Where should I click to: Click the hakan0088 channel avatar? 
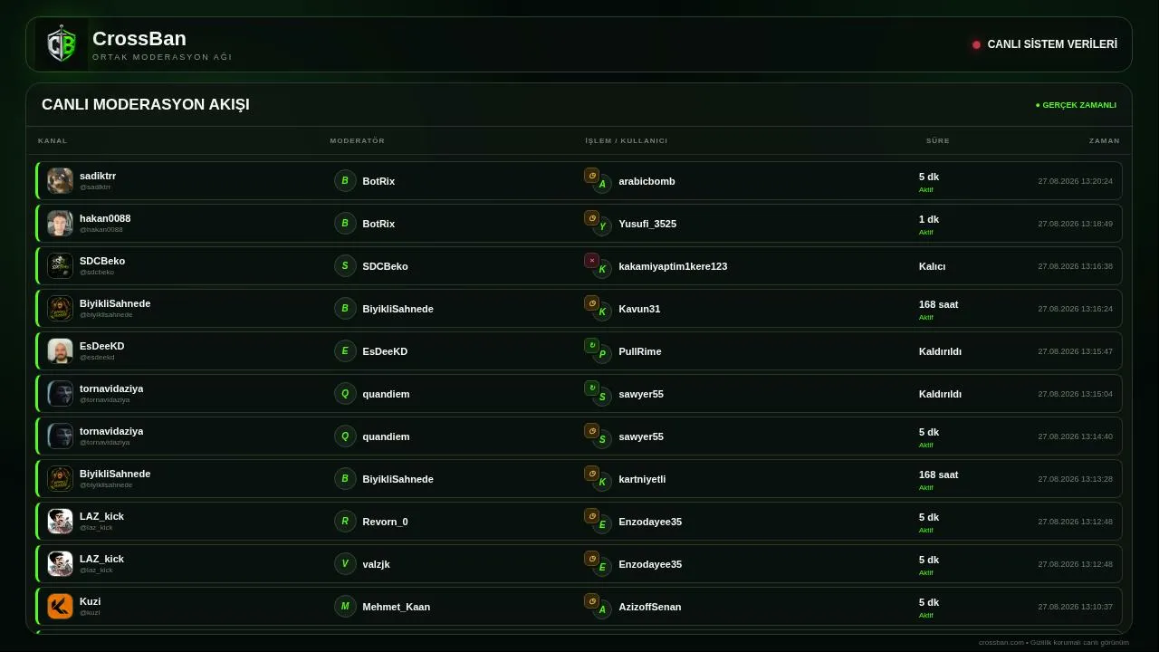(x=60, y=223)
